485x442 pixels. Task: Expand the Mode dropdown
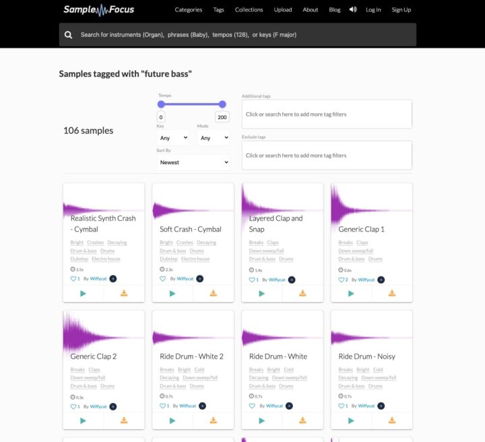pos(213,138)
